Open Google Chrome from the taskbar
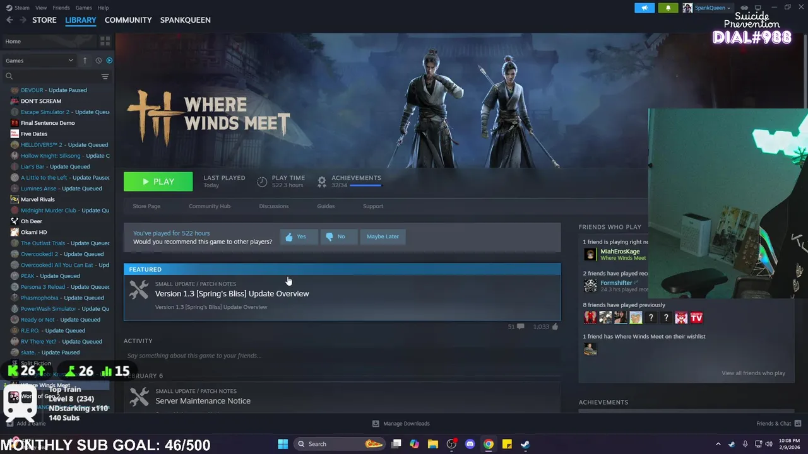This screenshot has width=808, height=454. 488,444
